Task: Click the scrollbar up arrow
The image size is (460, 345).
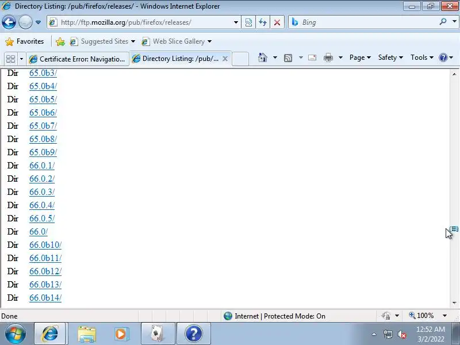Action: tap(454, 74)
